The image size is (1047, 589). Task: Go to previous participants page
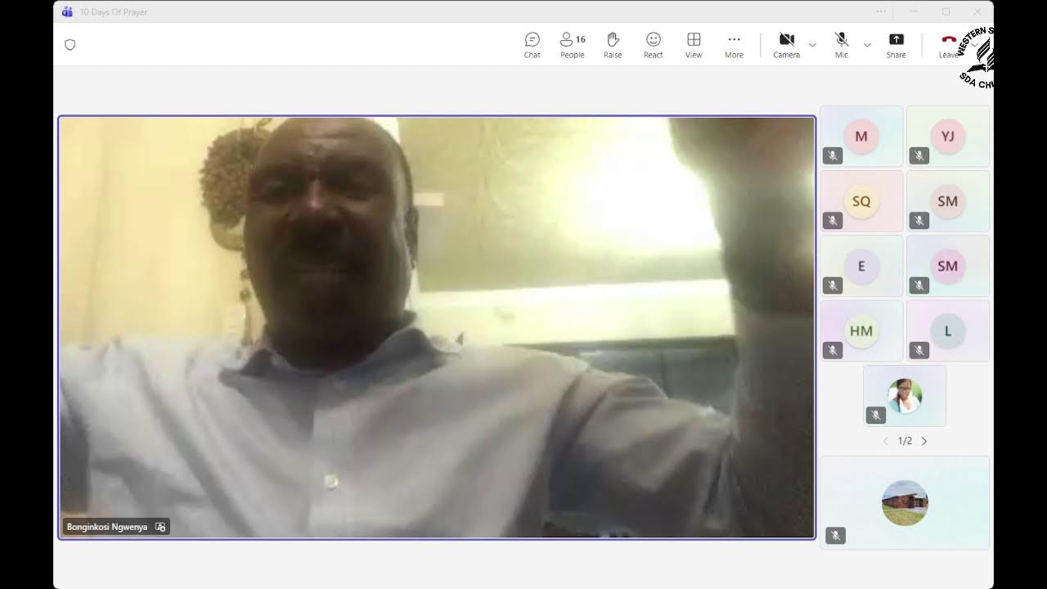885,441
